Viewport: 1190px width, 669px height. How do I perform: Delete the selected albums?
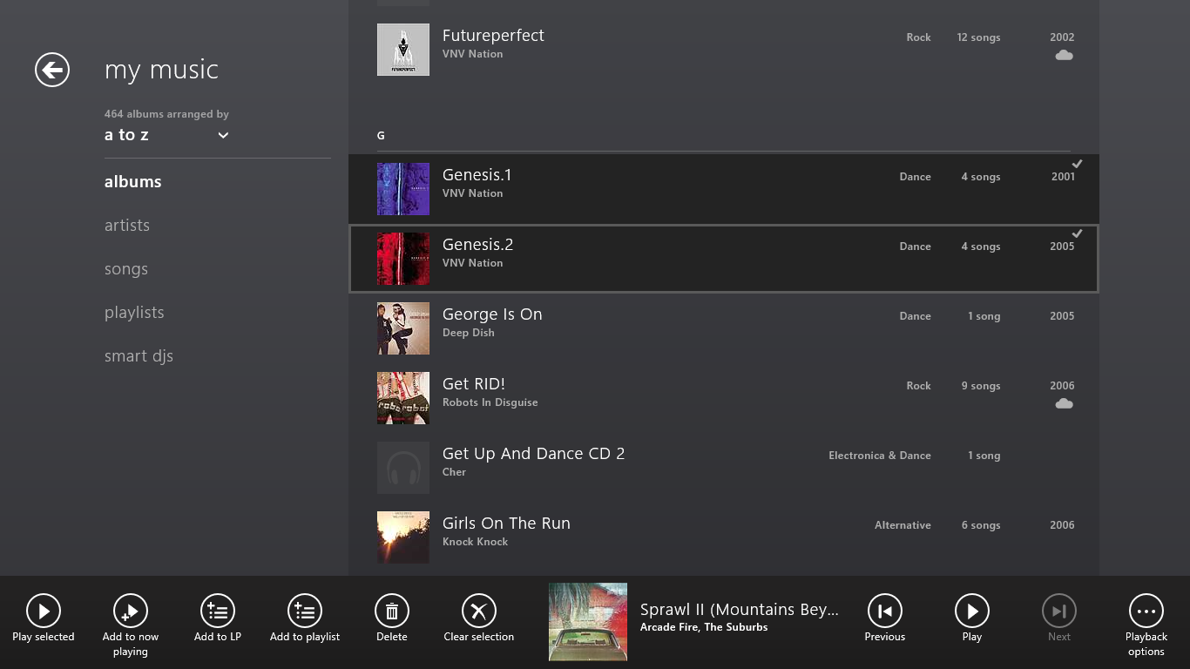(x=392, y=611)
